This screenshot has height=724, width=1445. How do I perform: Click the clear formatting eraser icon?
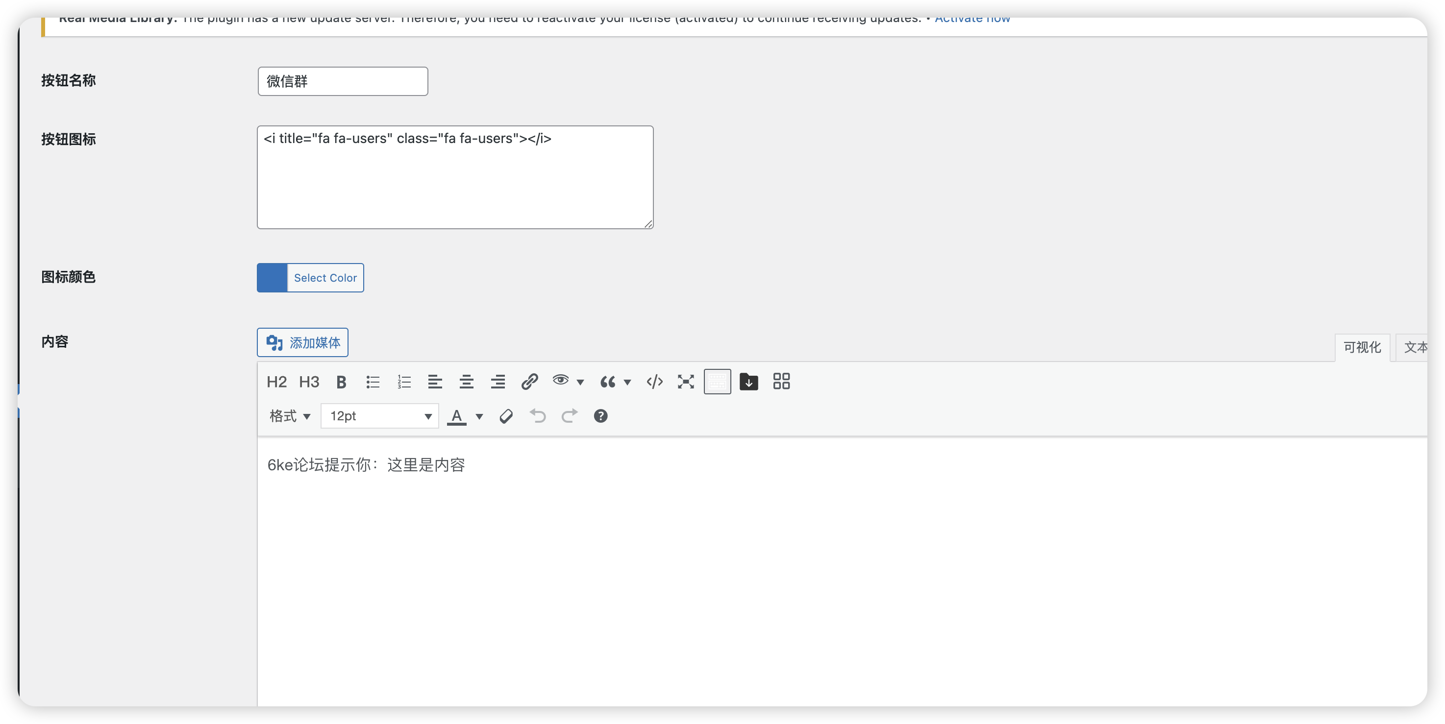506,416
